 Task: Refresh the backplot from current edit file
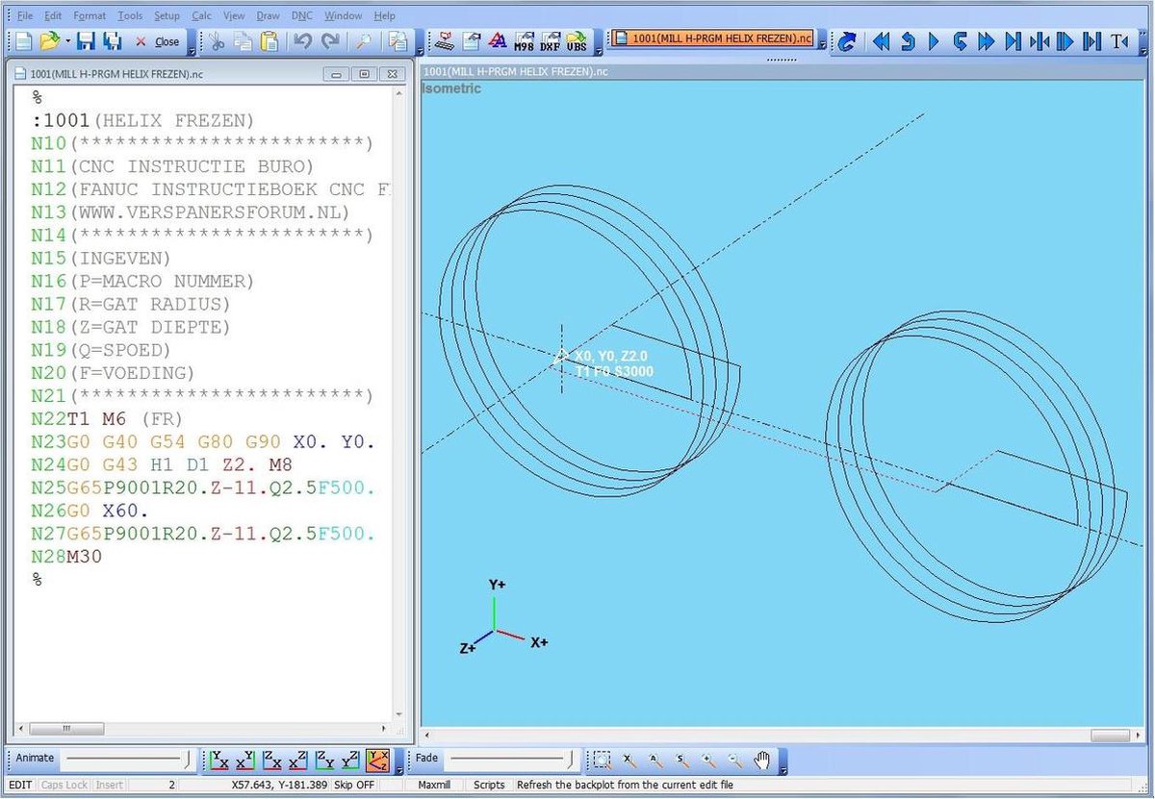(847, 41)
